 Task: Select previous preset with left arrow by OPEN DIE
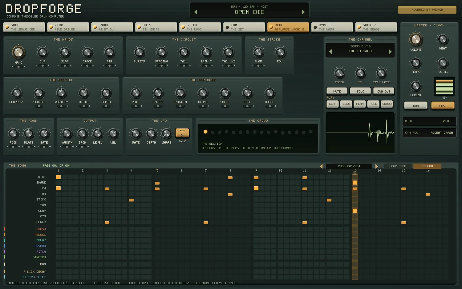[196, 12]
